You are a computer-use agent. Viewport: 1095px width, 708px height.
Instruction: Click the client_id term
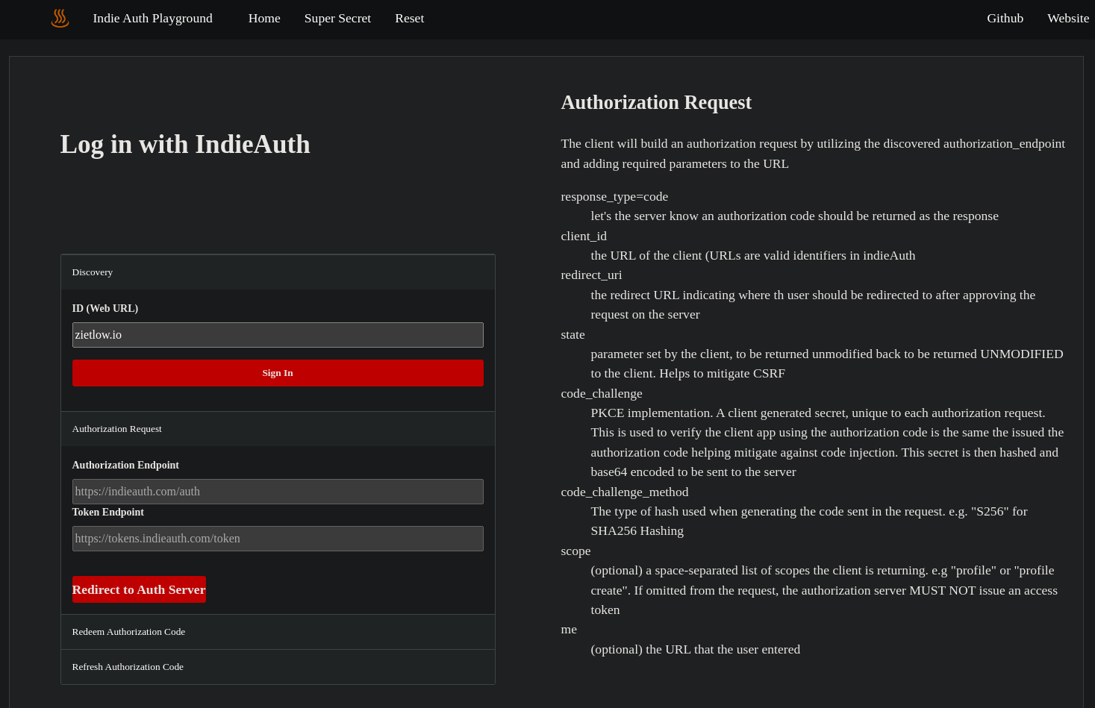coord(584,236)
